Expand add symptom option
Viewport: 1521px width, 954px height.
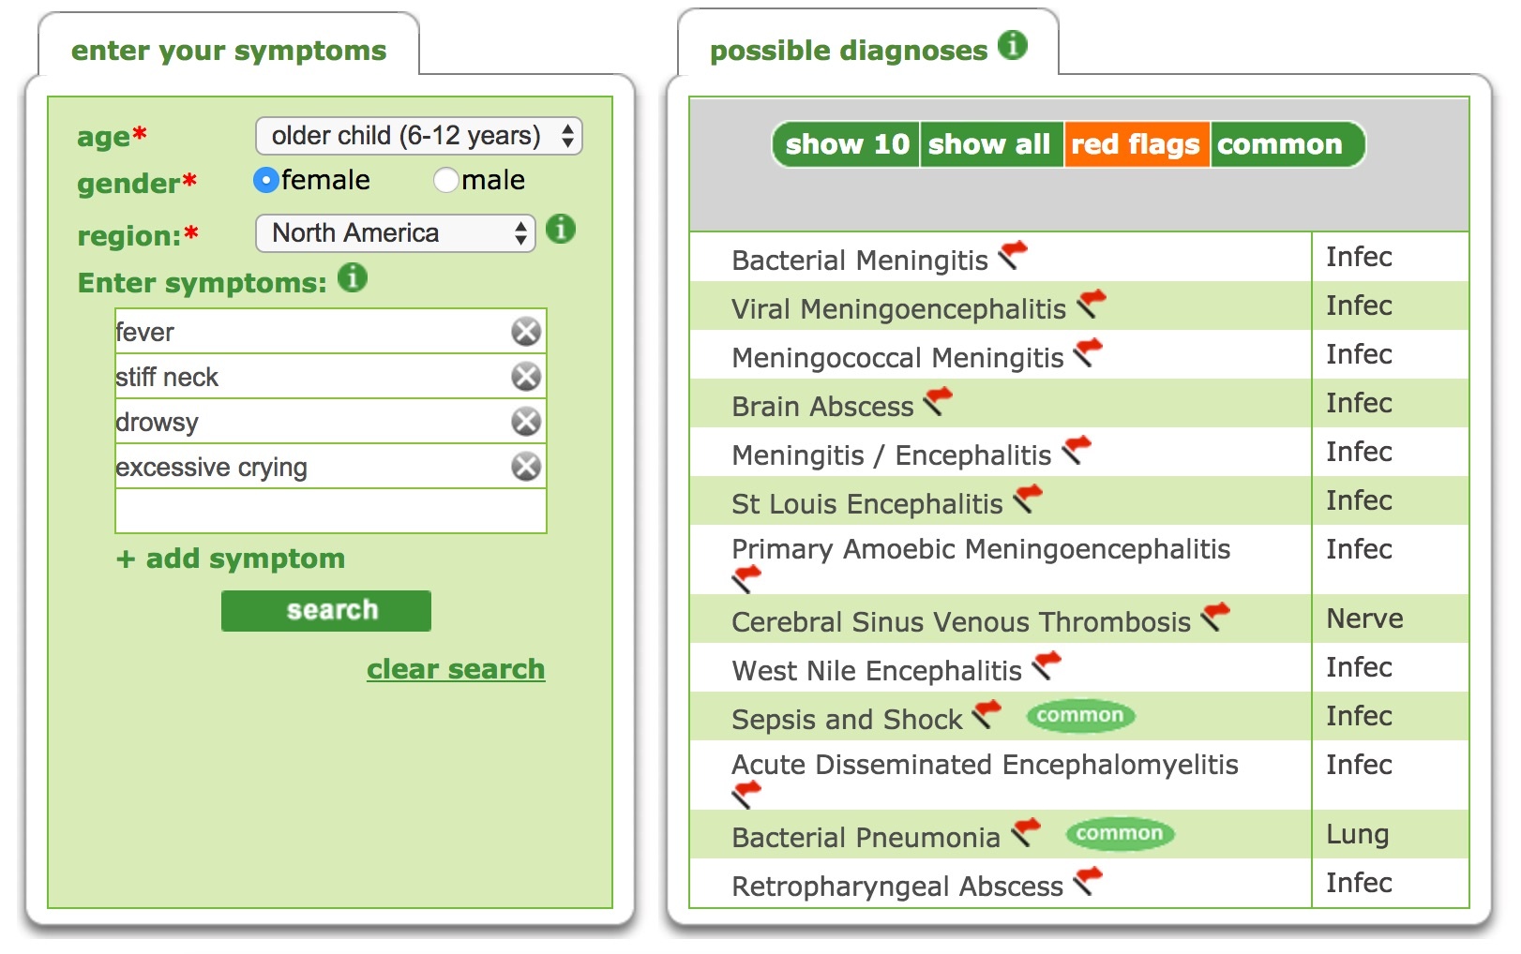click(229, 559)
